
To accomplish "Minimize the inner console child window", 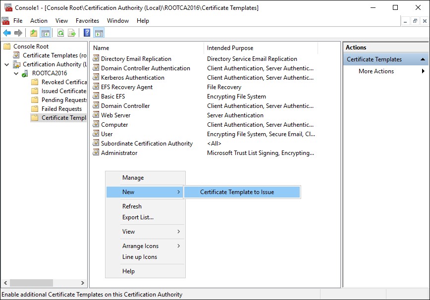I will pos(405,21).
